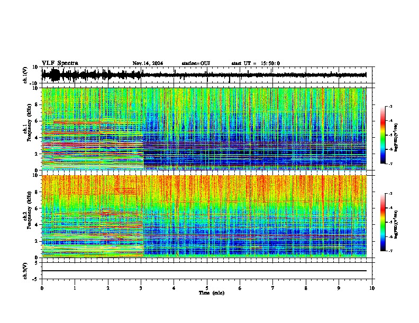Viewport: 419px width, 323px height.
Task: Click the '-3' label on ch.1 color bar
Action: tap(390, 106)
